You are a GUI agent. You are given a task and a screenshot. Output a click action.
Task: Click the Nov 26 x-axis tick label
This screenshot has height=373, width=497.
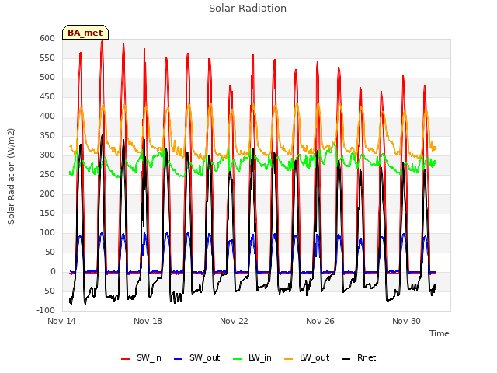pyautogui.click(x=320, y=321)
